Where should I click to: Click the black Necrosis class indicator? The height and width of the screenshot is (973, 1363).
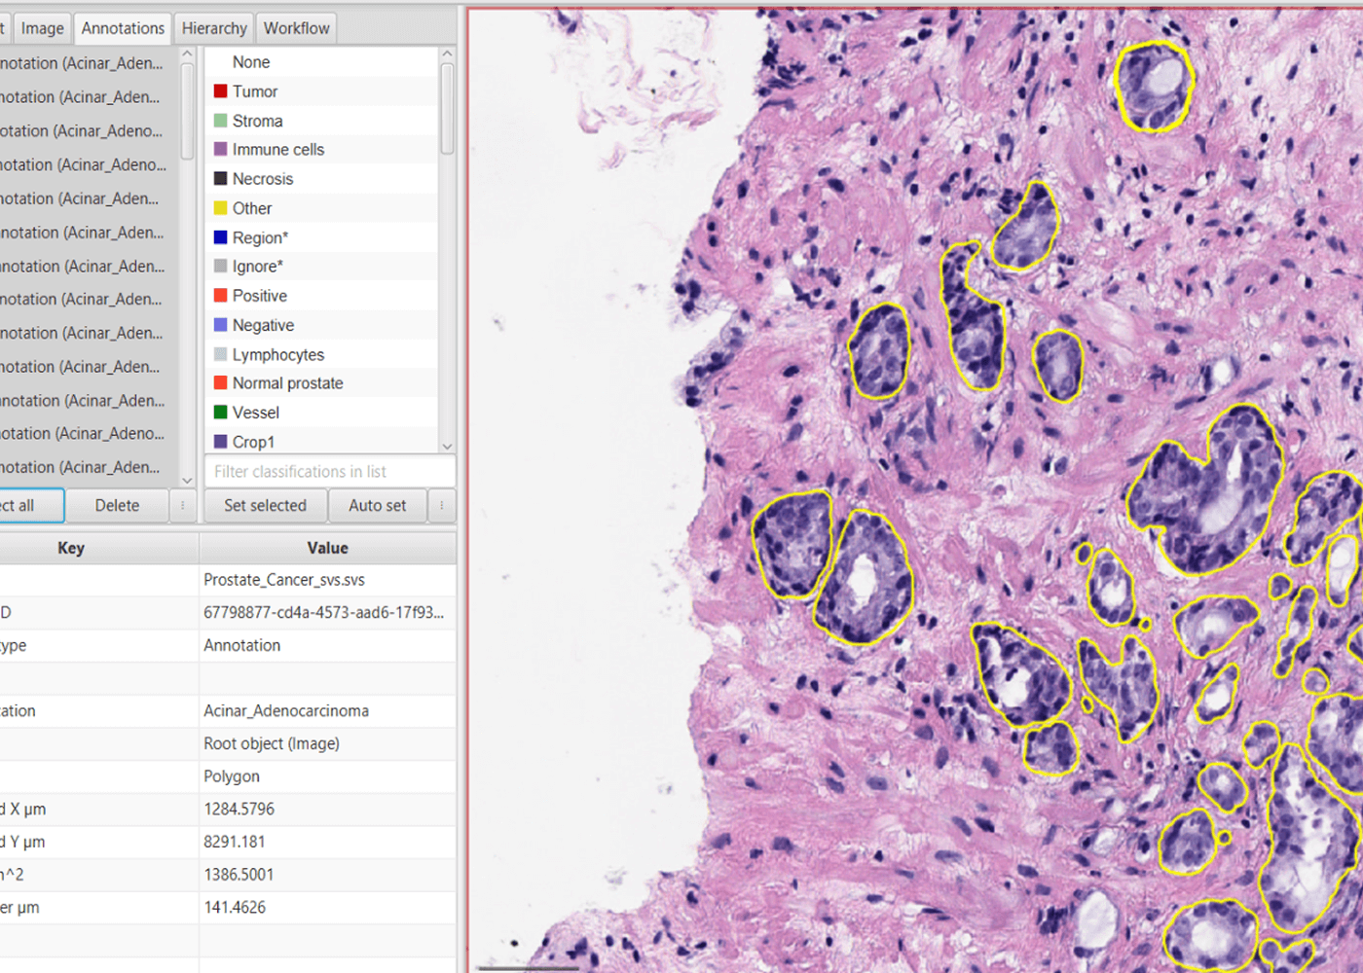[220, 178]
